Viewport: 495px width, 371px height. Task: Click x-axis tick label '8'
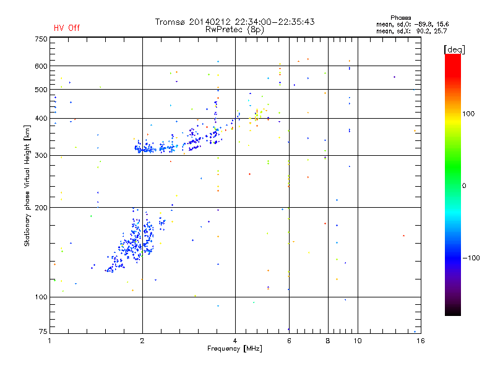click(x=328, y=341)
